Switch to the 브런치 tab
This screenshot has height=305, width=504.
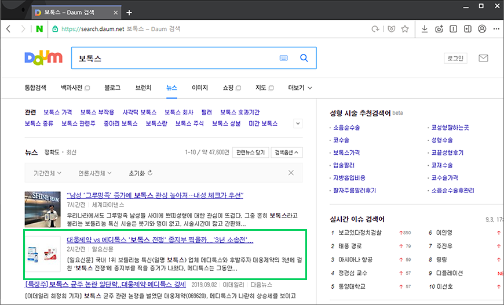(x=143, y=88)
